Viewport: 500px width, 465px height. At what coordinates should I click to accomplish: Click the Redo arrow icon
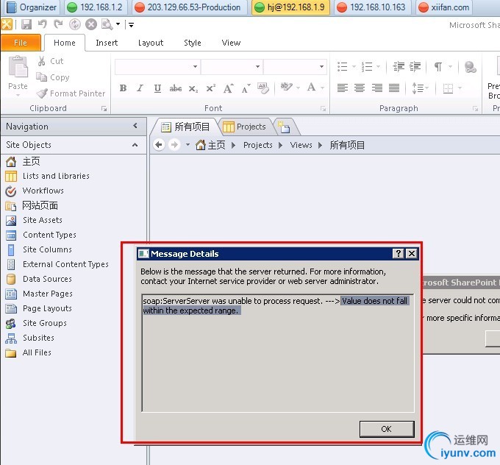[58, 24]
